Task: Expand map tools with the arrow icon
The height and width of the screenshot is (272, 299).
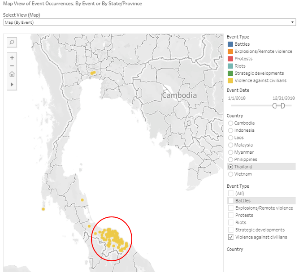Action: 12,84
